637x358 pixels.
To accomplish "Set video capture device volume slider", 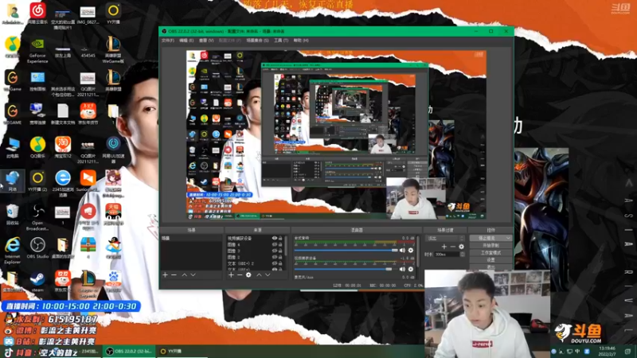I will click(346, 269).
